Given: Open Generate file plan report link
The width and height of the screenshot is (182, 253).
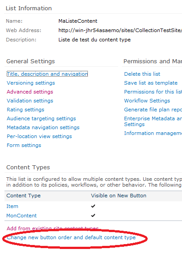Looking at the screenshot, I should click(x=153, y=110).
